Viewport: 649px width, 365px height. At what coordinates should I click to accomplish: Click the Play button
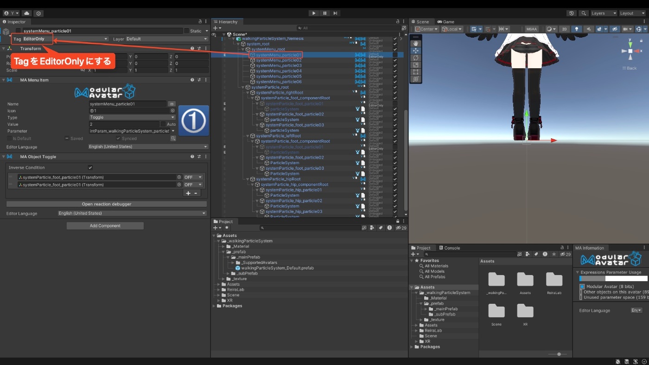314,13
